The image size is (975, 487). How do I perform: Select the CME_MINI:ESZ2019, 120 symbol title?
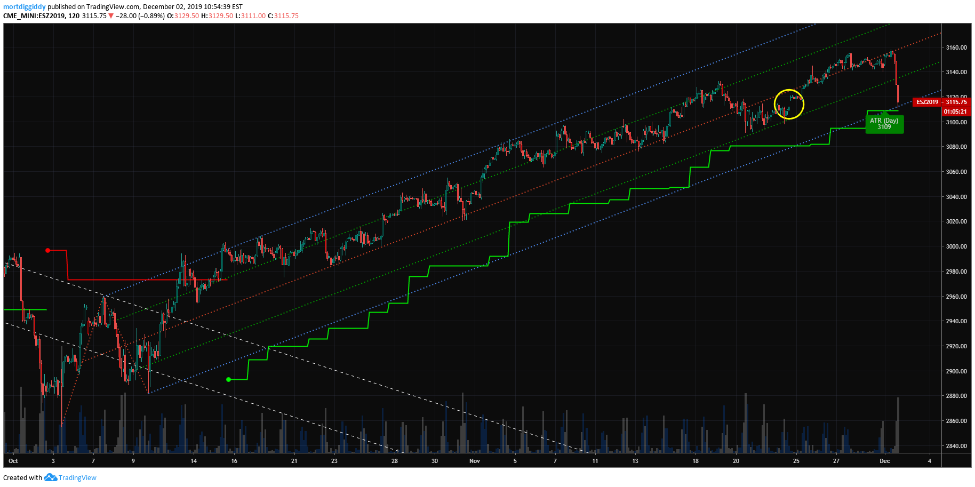(41, 16)
